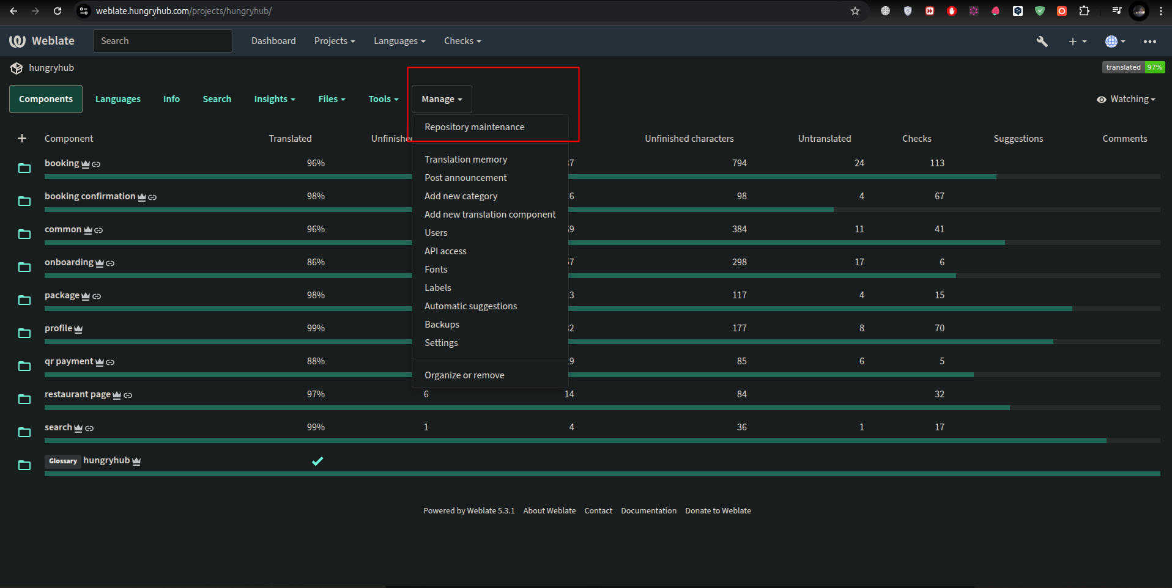Click the wrench management icon in navbar
This screenshot has width=1172, height=588.
(1042, 42)
